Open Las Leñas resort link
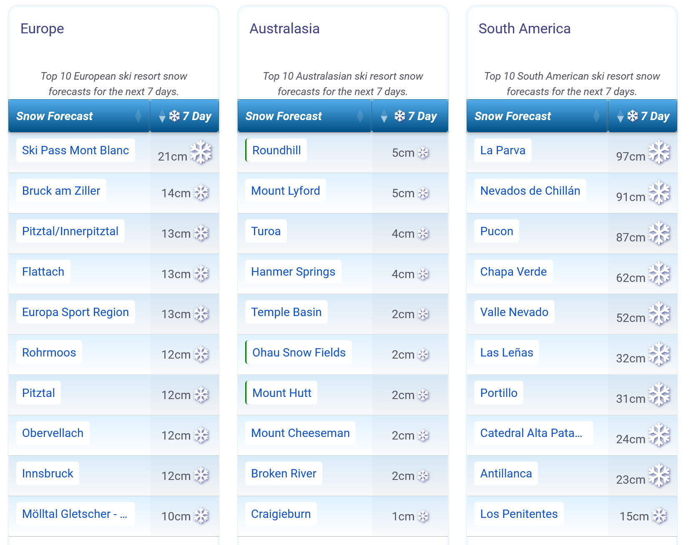 coord(507,352)
